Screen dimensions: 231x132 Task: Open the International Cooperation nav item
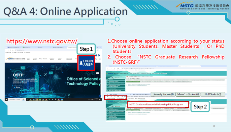pyautogui.click(x=69, y=59)
